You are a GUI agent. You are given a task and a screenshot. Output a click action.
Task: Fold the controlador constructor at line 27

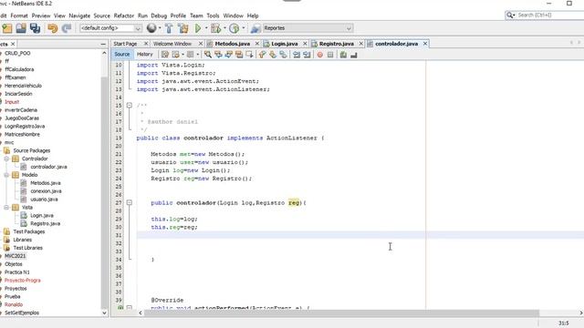[130, 202]
